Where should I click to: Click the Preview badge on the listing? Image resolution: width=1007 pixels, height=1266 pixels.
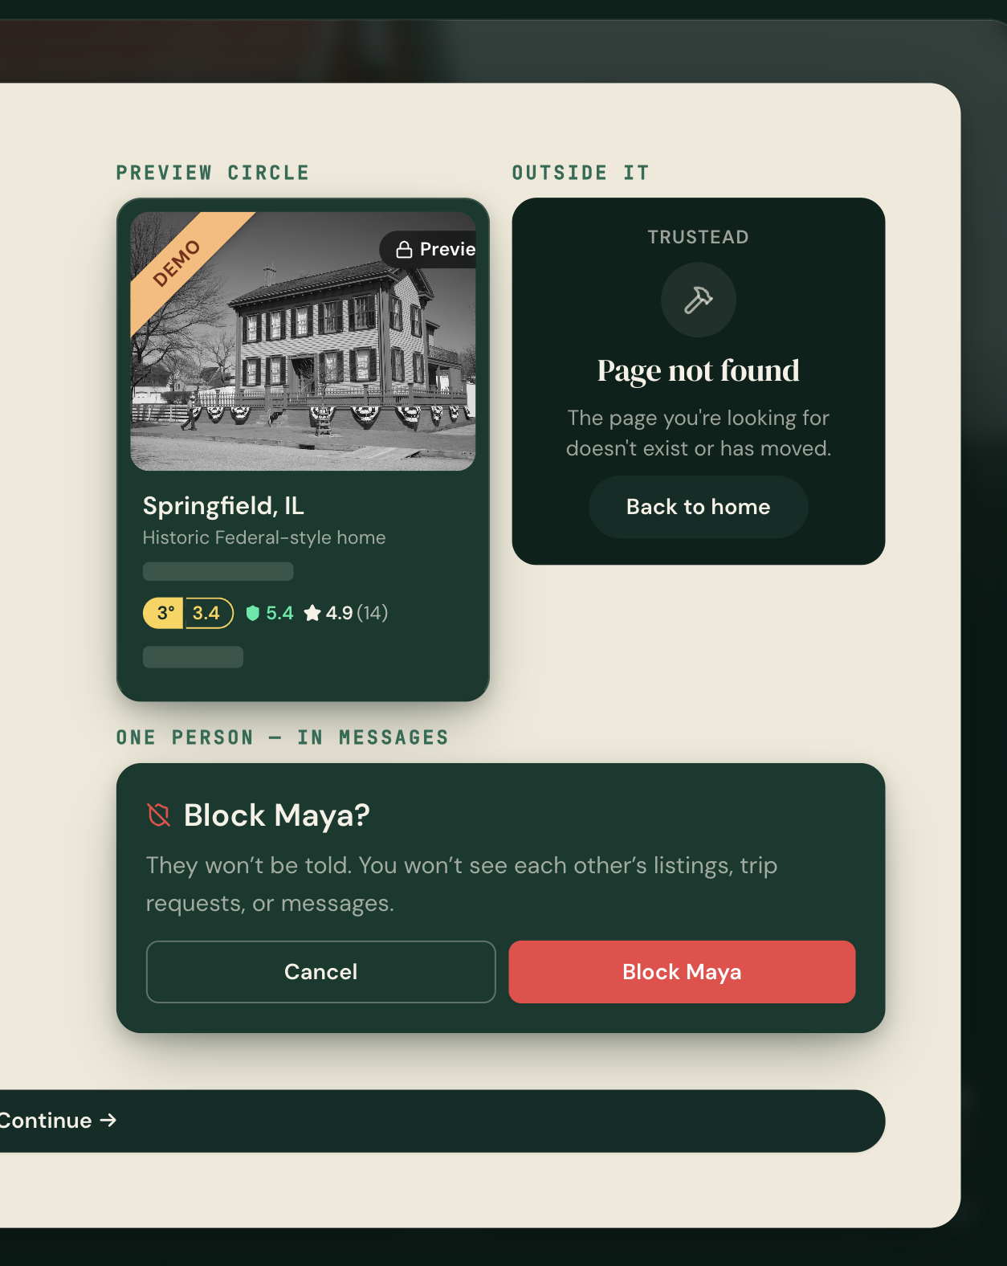pyautogui.click(x=428, y=250)
